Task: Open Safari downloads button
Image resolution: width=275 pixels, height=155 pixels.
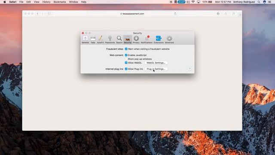Action: click(x=218, y=14)
